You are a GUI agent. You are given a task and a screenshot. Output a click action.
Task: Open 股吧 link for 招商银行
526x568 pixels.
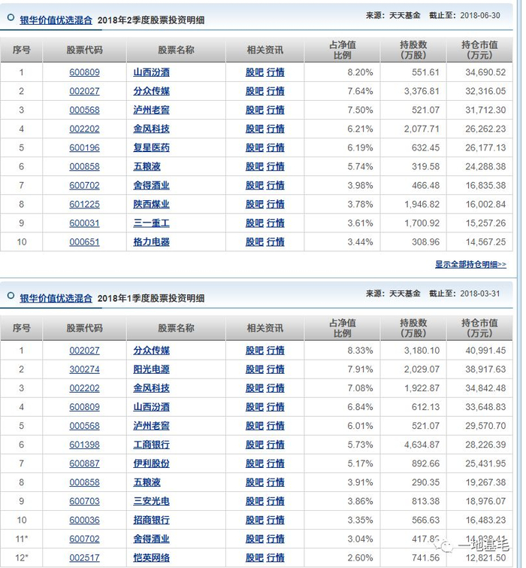point(254,520)
